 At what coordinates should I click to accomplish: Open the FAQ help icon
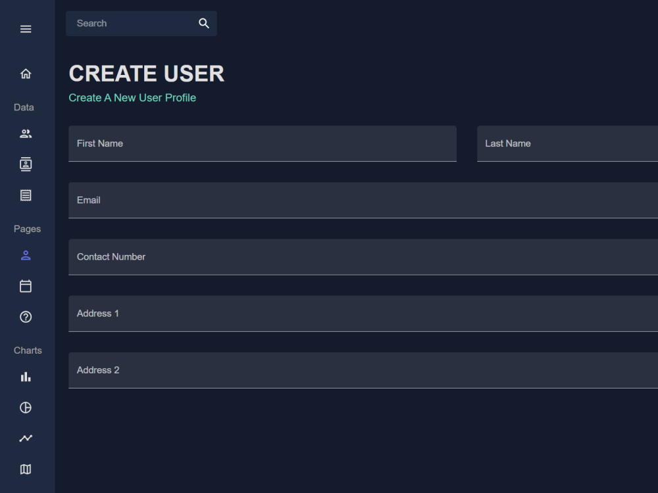click(26, 317)
